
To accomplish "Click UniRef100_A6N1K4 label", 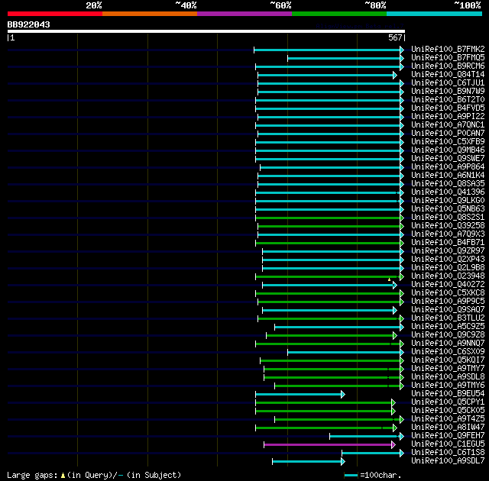I will [448, 176].
